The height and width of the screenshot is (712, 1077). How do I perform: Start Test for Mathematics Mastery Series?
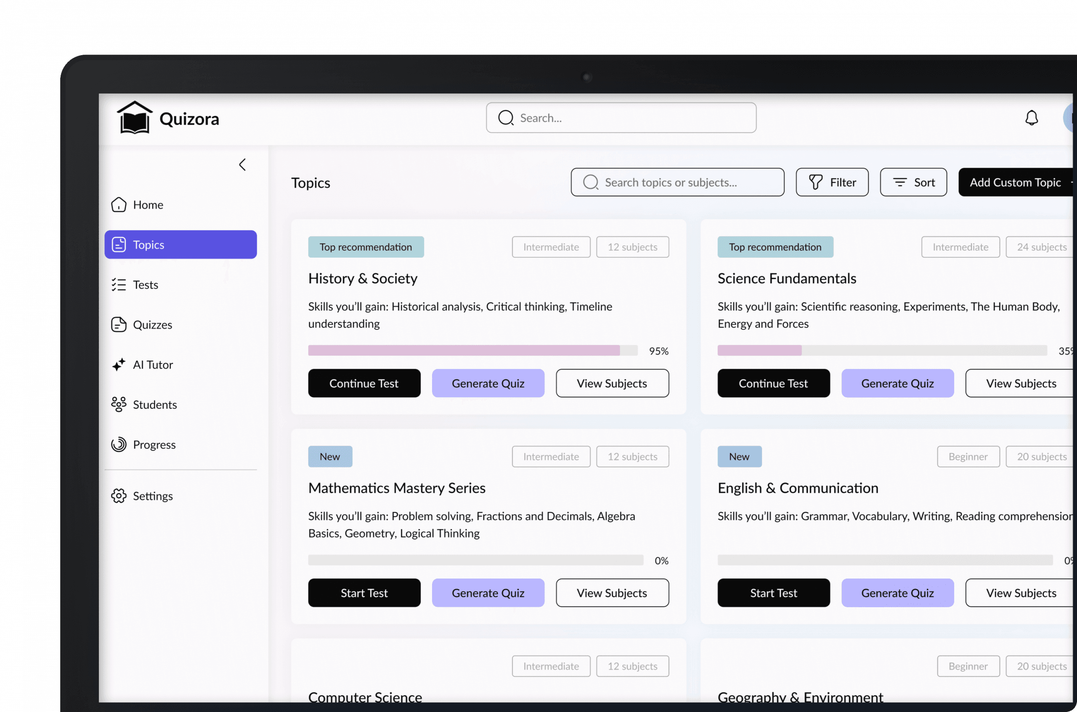(364, 592)
